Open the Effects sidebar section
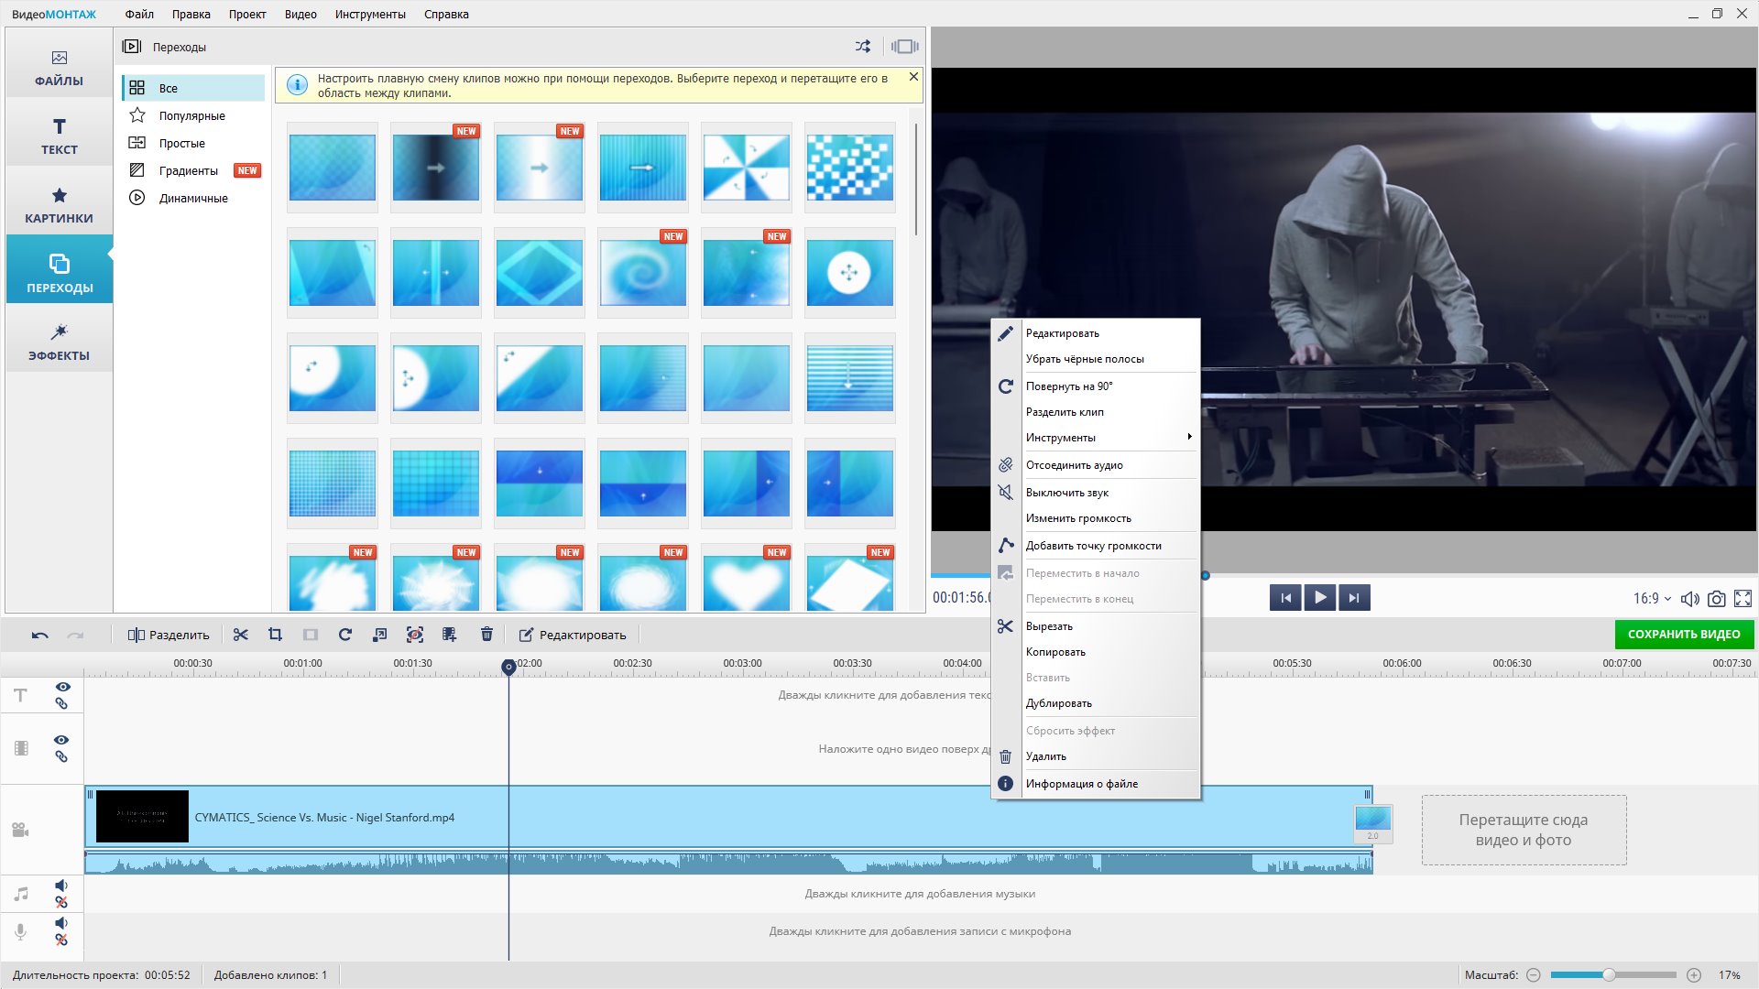Image resolution: width=1759 pixels, height=989 pixels. pyautogui.click(x=59, y=342)
